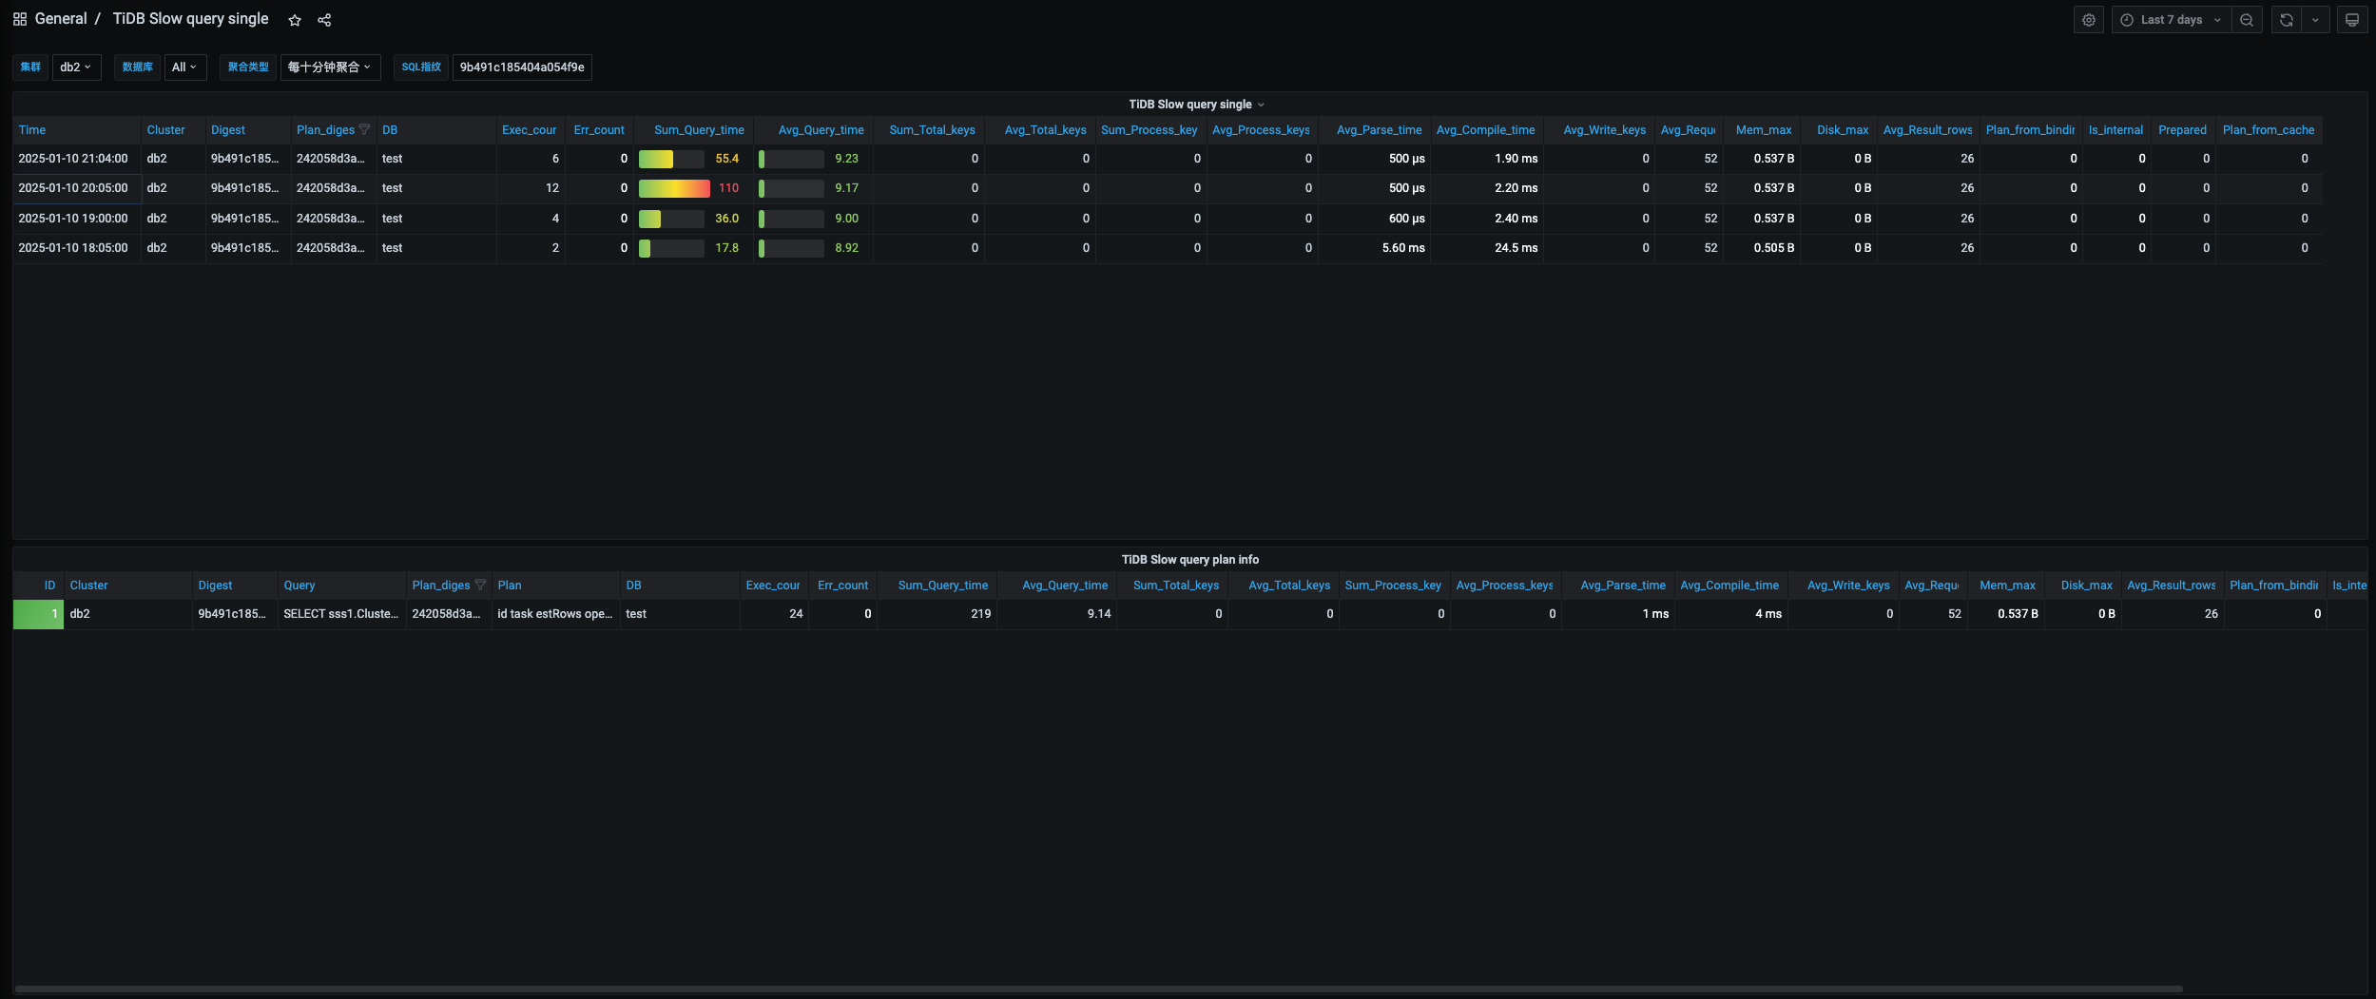The height and width of the screenshot is (999, 2376).
Task: Zoom out the time range
Action: (2247, 20)
